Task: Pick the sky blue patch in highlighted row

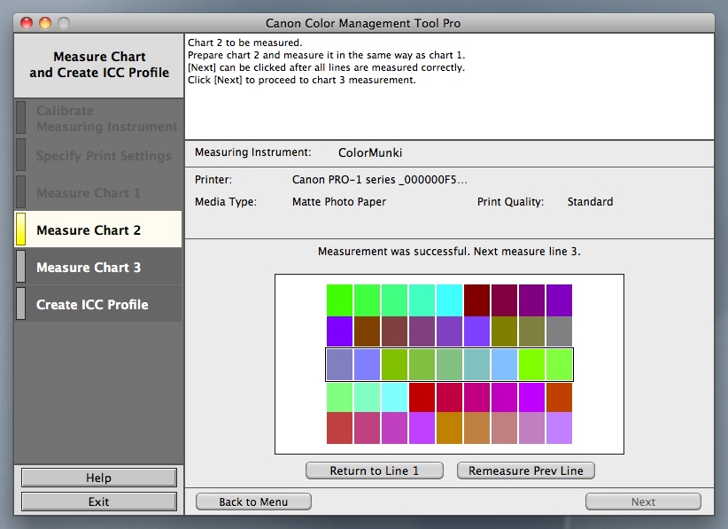Action: 504,364
